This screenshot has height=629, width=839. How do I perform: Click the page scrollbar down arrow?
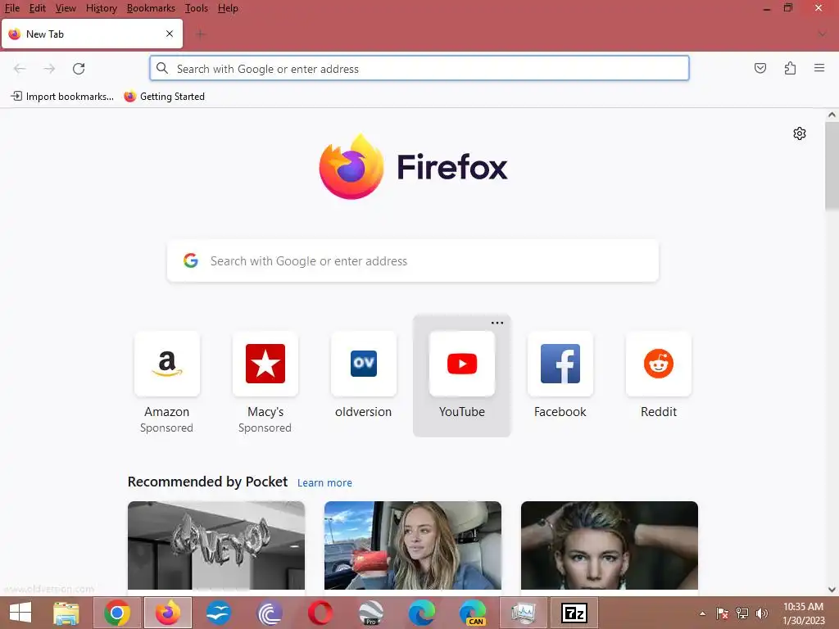[832, 590]
